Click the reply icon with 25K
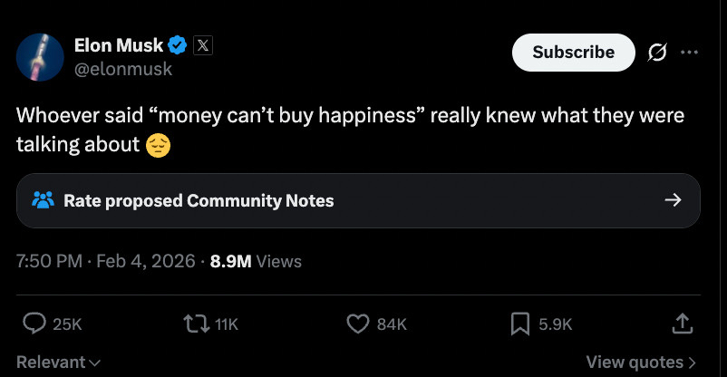Viewport: 727px width, 377px height. pos(34,323)
